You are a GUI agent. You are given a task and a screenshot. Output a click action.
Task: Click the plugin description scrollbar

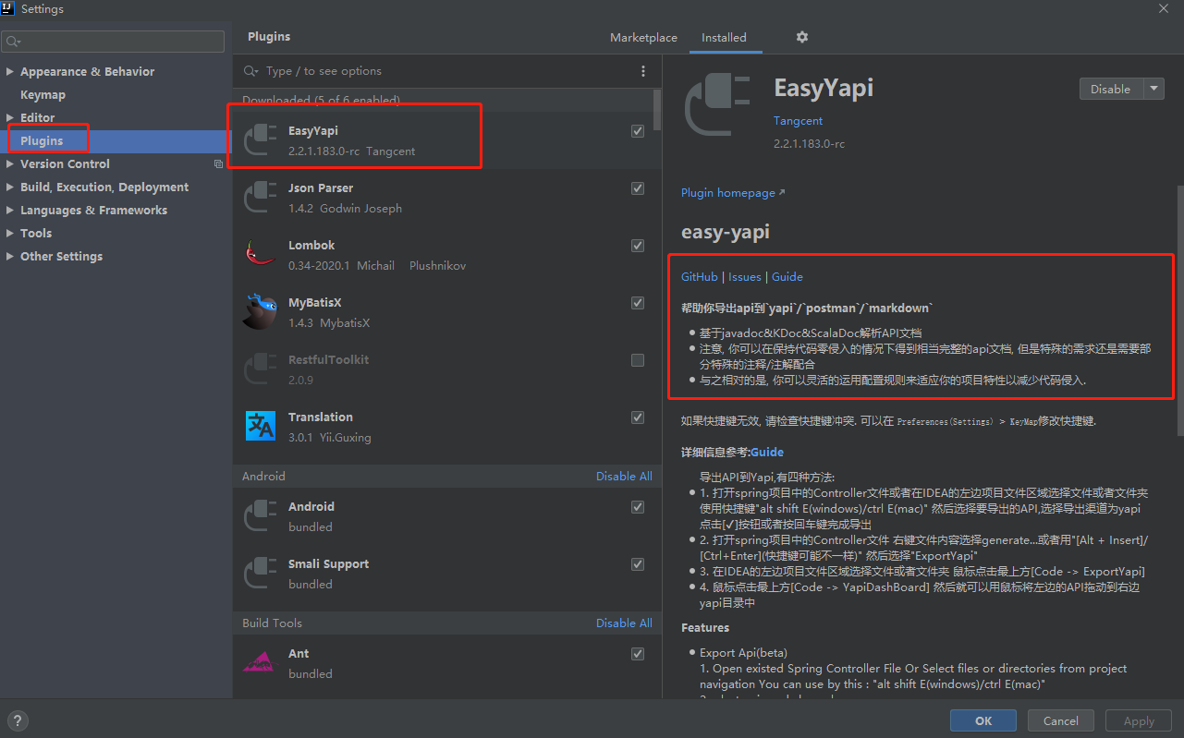(1179, 309)
